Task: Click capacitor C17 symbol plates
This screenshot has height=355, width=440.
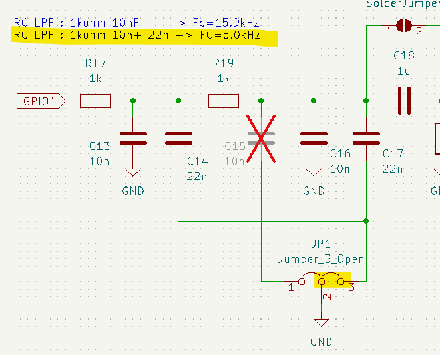Action: click(366, 138)
